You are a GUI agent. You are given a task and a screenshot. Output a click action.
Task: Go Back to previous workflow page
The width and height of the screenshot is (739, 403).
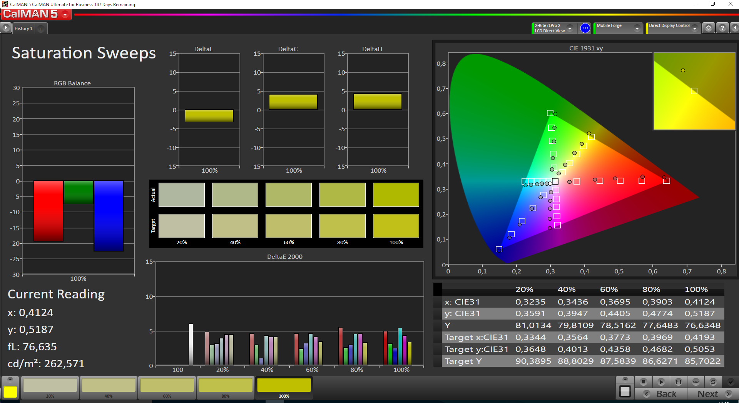661,394
